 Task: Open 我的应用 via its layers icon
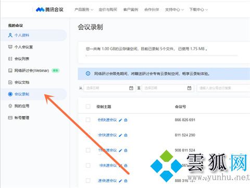[x=10, y=106]
